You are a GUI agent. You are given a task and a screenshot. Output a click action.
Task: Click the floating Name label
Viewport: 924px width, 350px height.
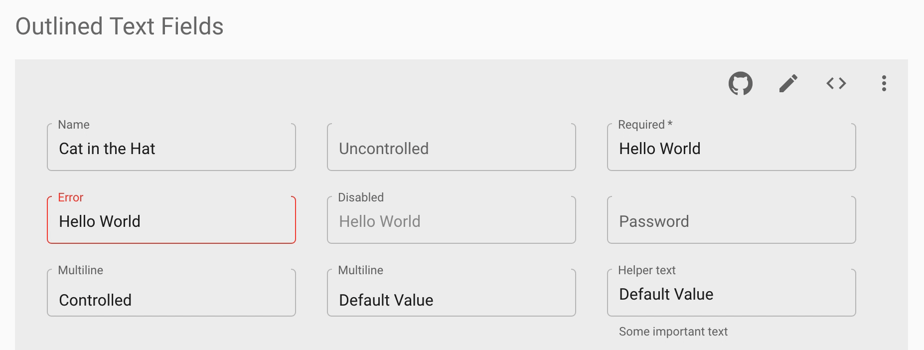click(73, 125)
